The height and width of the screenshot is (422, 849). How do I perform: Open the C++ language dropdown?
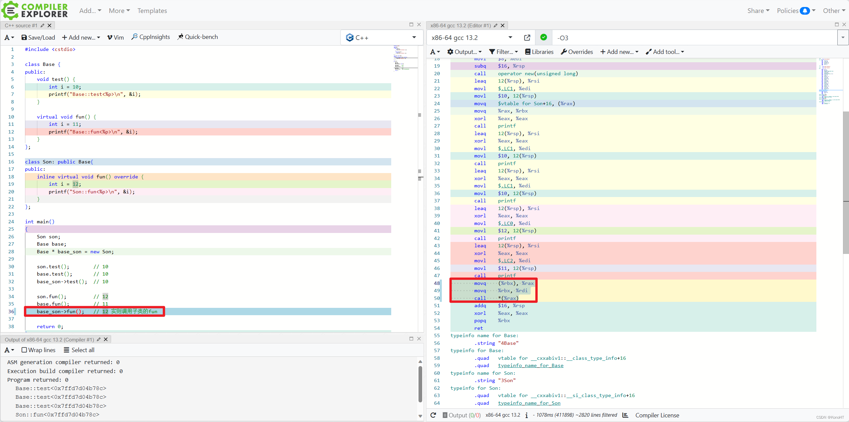click(381, 38)
